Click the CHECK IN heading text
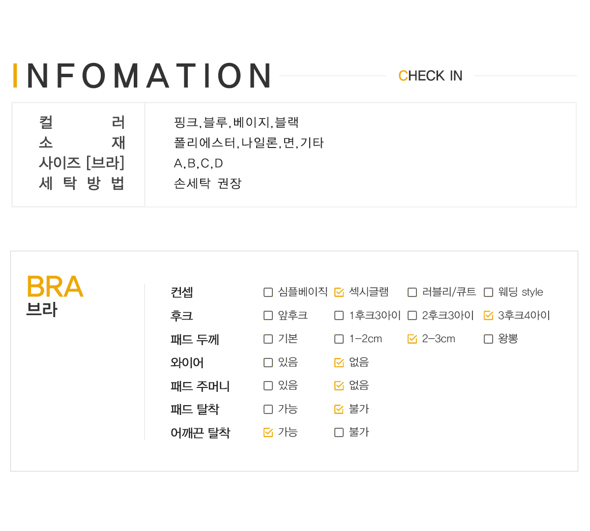 pos(430,76)
